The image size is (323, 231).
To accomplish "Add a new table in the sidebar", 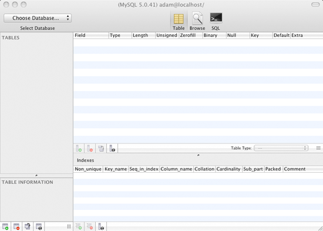I will [x=5, y=227].
